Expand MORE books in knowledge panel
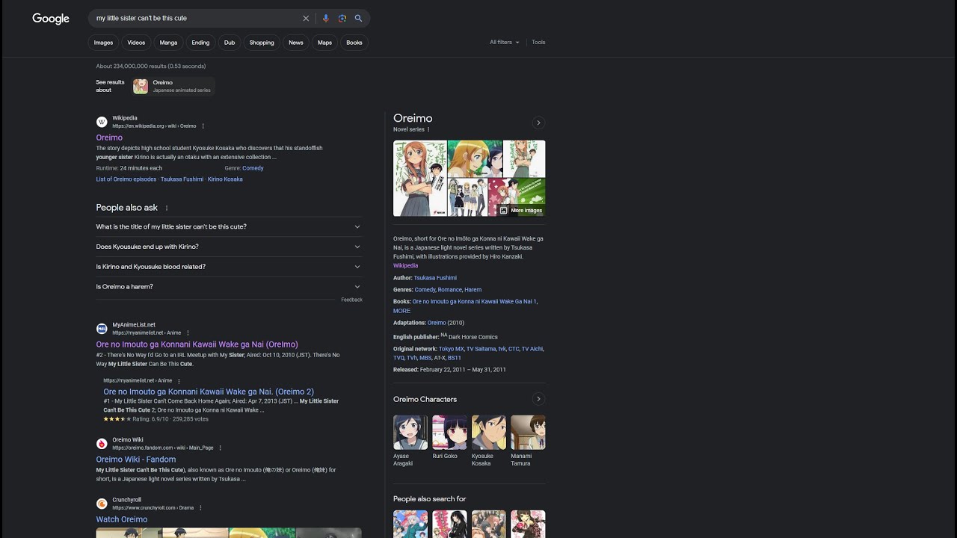This screenshot has height=538, width=957. pos(401,311)
